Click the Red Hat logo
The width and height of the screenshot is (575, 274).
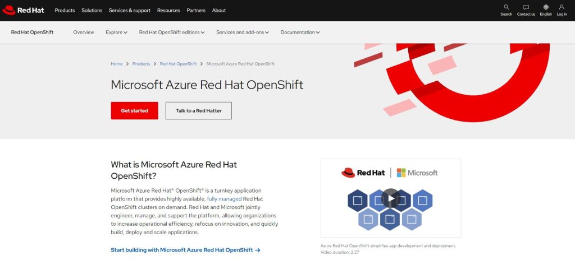24,10
